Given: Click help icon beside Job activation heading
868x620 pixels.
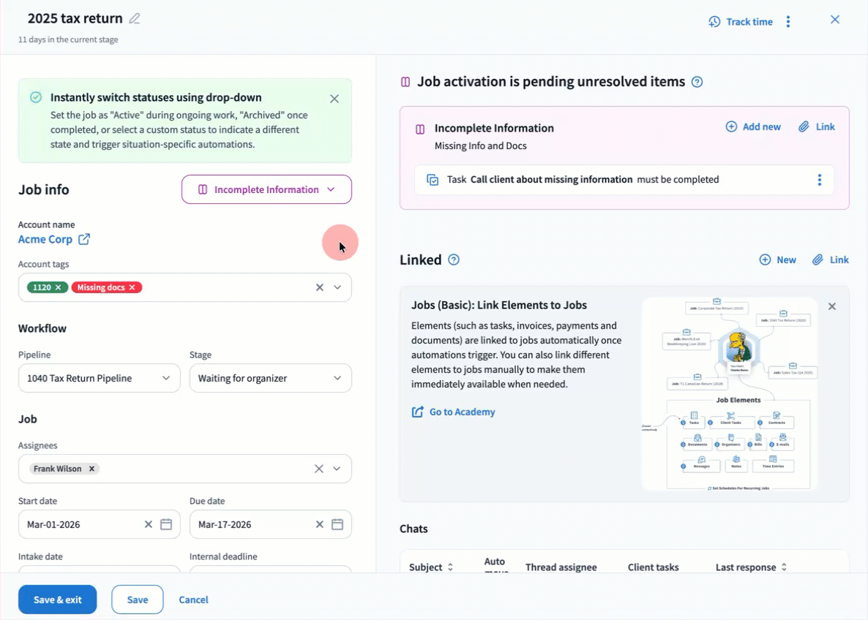Looking at the screenshot, I should pos(697,82).
